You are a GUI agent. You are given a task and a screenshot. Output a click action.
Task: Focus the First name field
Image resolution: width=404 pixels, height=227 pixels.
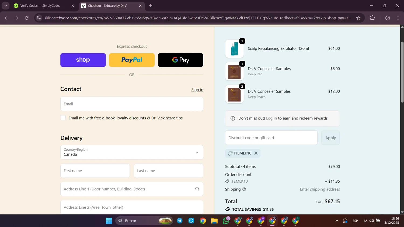(x=95, y=171)
